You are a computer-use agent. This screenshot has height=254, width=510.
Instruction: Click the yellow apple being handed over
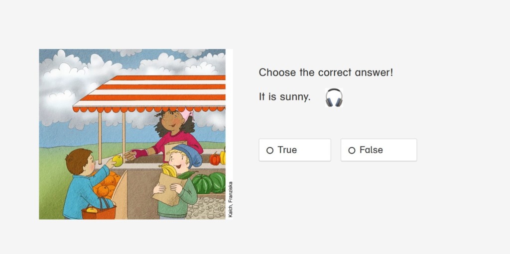pos(118,161)
